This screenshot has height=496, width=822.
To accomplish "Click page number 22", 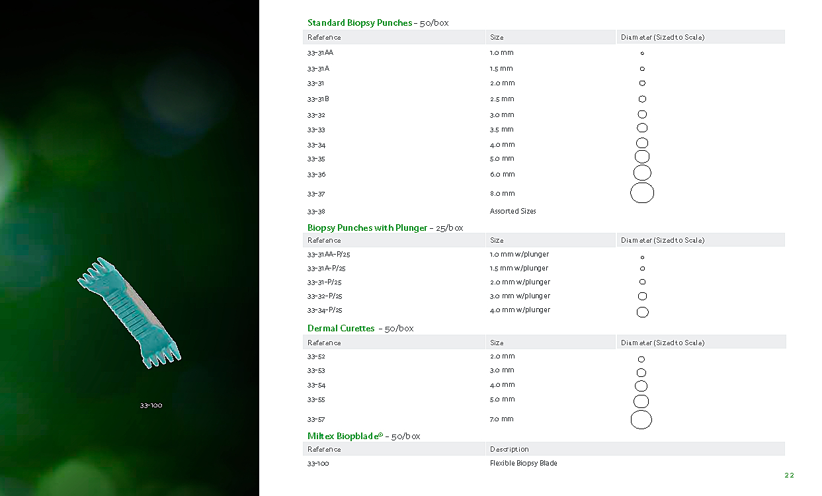I will 789,475.
